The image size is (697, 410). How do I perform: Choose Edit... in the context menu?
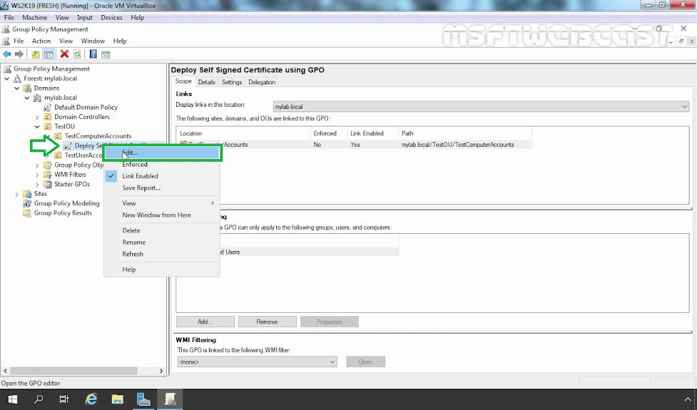pos(162,152)
